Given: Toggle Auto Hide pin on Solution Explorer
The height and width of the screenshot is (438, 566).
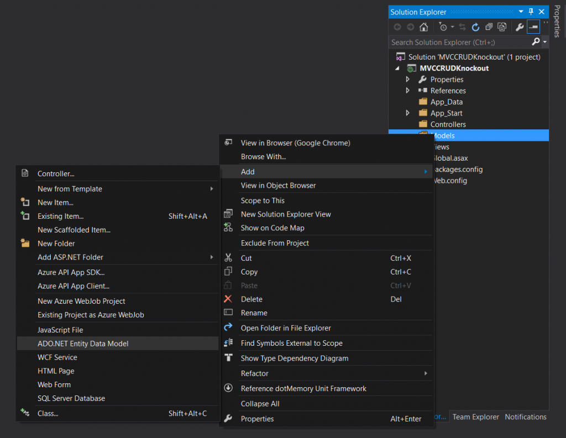Looking at the screenshot, I should click(x=531, y=12).
